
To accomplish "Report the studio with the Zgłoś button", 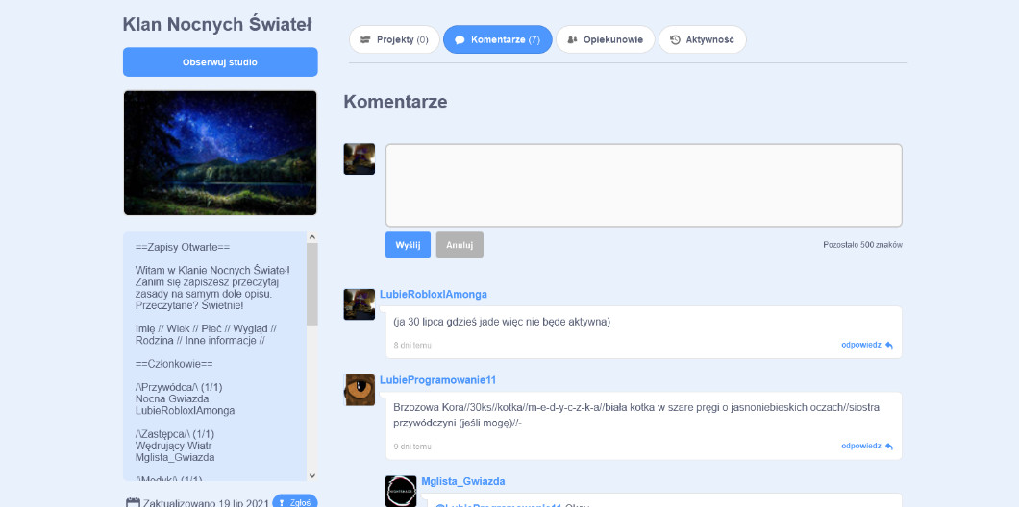I will pos(294,501).
